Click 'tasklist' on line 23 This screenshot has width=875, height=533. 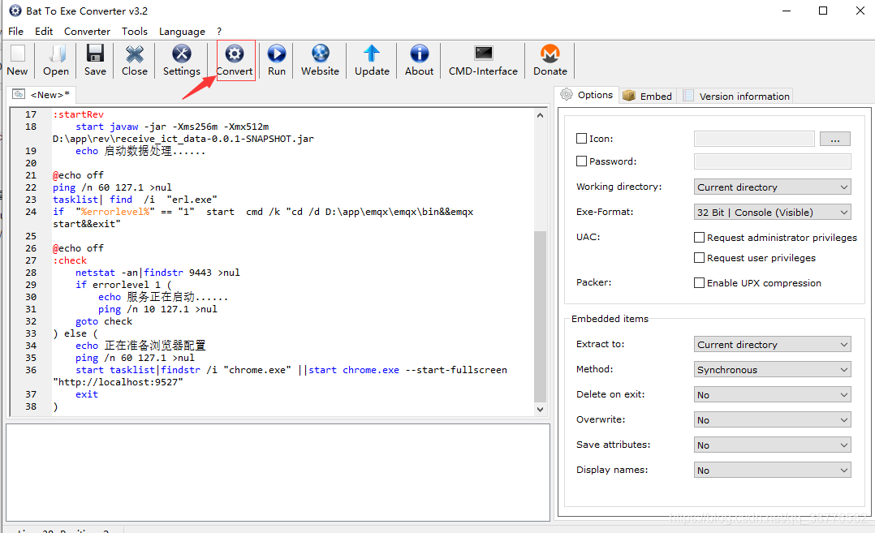[75, 200]
